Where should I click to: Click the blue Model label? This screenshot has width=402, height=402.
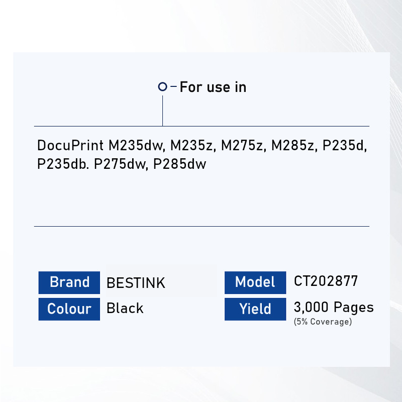point(255,282)
